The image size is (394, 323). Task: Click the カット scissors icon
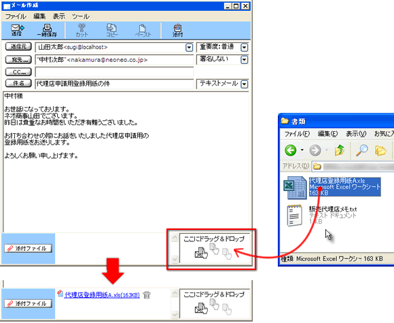click(82, 30)
